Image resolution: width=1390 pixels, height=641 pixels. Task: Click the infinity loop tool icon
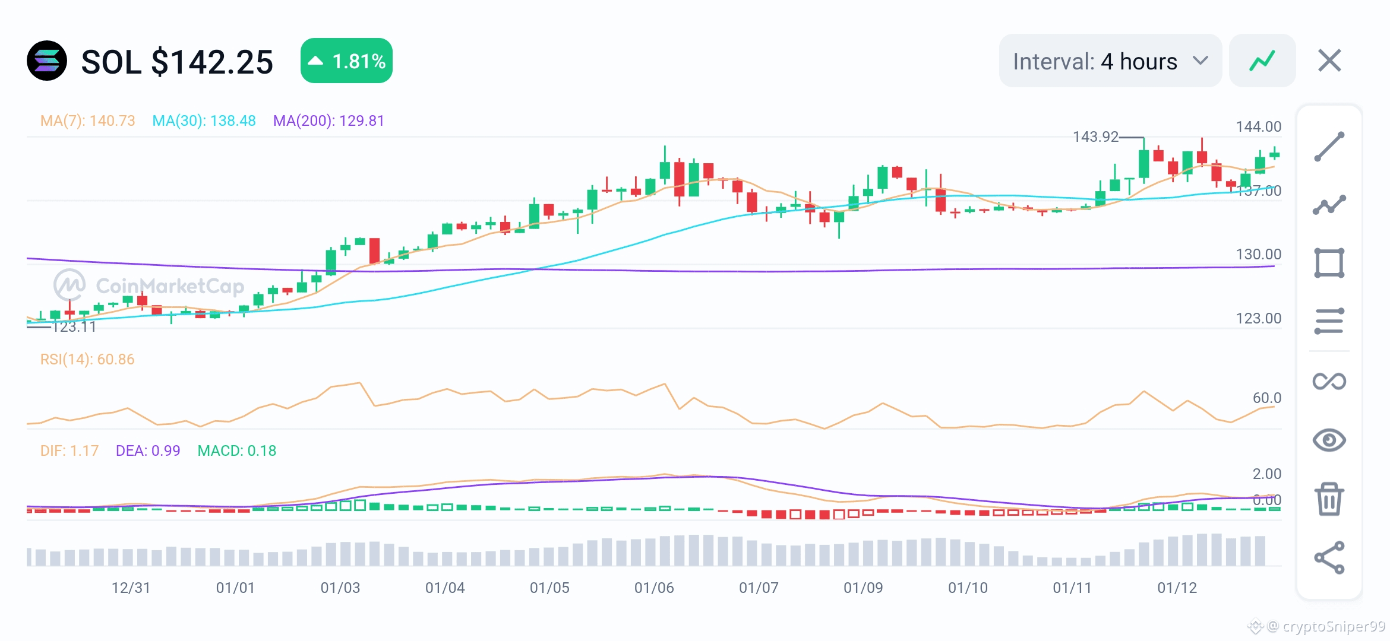1329,381
